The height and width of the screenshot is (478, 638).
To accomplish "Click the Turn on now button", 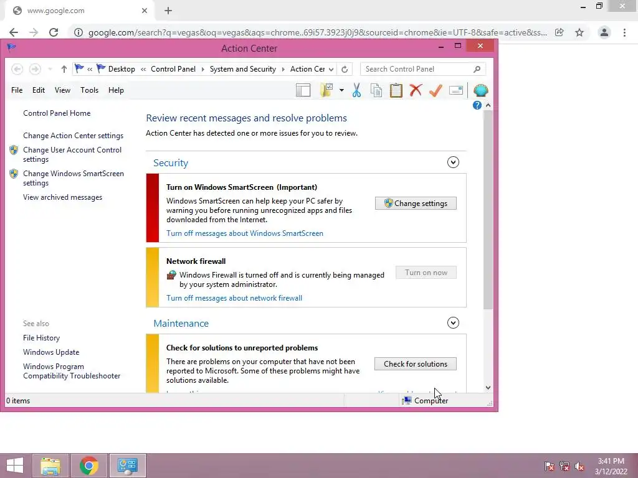I will (x=426, y=273).
